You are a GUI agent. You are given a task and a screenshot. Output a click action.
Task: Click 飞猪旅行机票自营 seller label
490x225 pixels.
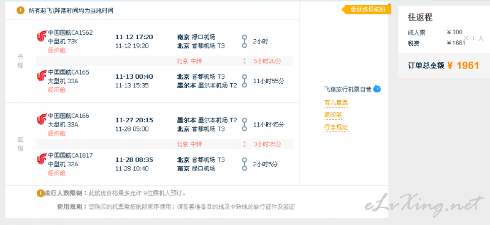tap(348, 89)
